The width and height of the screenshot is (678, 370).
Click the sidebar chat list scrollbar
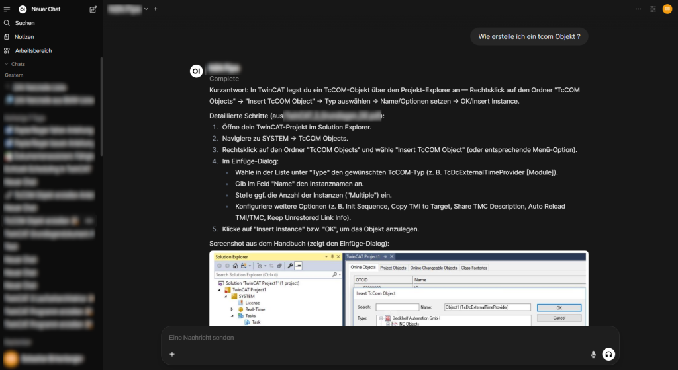point(101,106)
